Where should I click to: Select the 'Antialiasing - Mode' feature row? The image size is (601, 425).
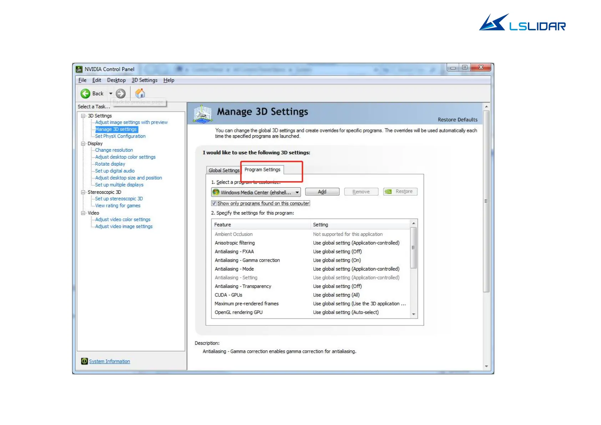point(311,269)
